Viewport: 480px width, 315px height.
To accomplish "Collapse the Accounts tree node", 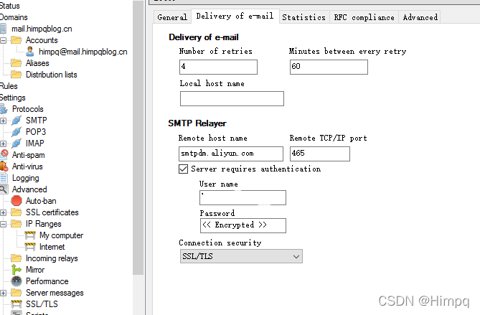I will (x=3, y=40).
